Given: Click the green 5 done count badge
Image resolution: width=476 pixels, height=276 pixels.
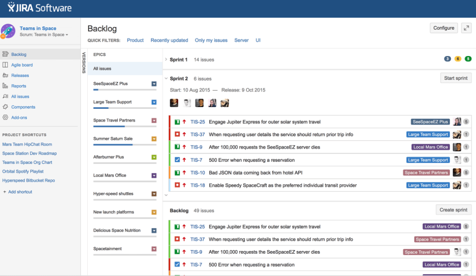Looking at the screenshot, I should [x=468, y=59].
